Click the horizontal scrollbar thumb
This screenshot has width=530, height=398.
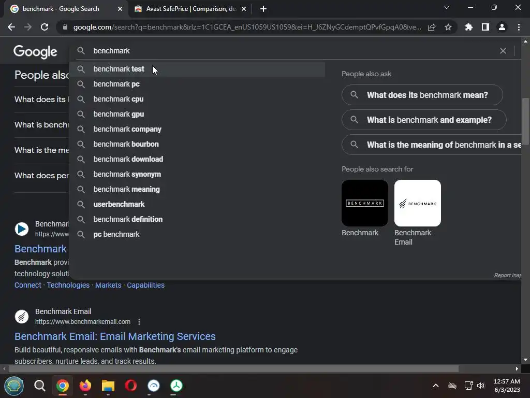[x=233, y=368]
